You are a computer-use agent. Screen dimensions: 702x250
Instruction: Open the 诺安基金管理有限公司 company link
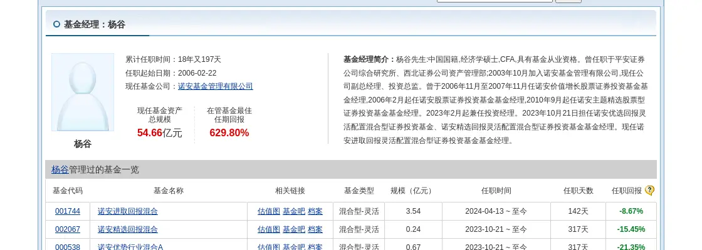click(216, 87)
